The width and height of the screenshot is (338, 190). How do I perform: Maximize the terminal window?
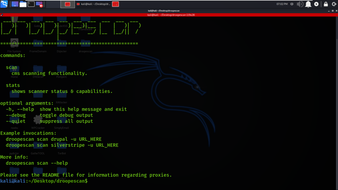tap(333, 11)
